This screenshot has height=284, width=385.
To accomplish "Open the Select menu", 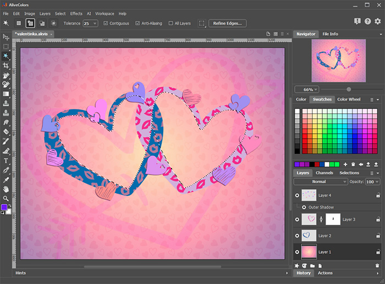I will point(60,14).
